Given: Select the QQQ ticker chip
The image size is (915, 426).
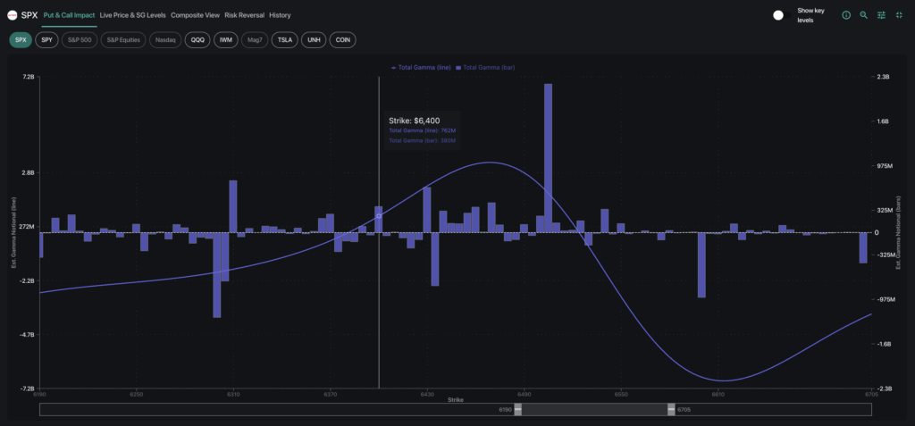Looking at the screenshot, I should click(197, 40).
